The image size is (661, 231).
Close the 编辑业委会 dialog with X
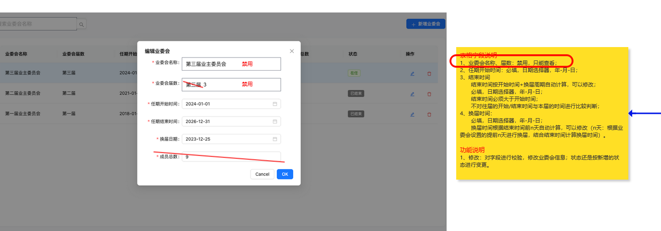(292, 51)
